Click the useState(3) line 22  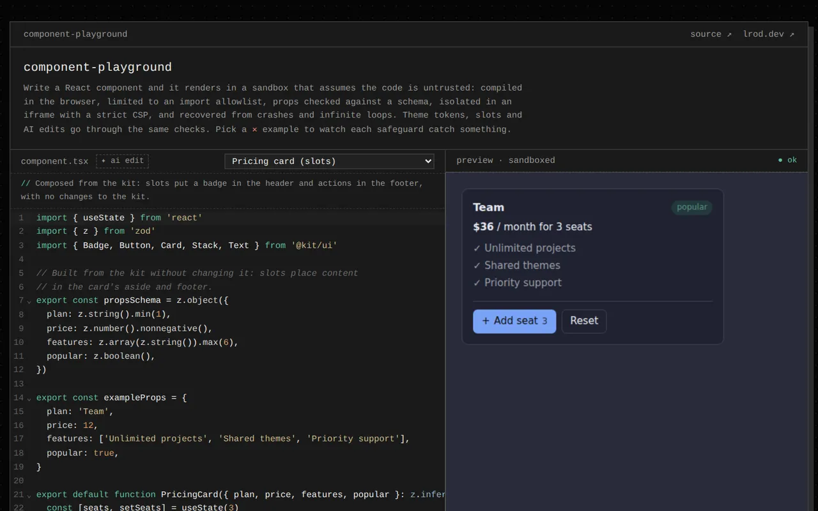point(143,507)
